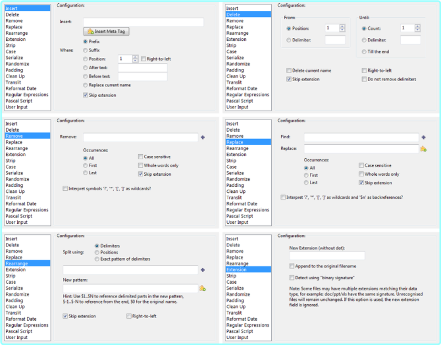Click the After text input box
Image resolution: width=441 pixels, height=345 pixels.
pyautogui.click(x=143, y=68)
